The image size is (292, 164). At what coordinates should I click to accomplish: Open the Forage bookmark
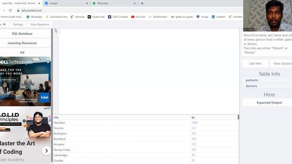[x=202, y=17]
